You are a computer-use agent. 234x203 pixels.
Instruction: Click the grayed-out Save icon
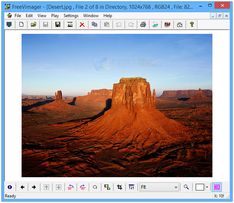tap(46, 24)
